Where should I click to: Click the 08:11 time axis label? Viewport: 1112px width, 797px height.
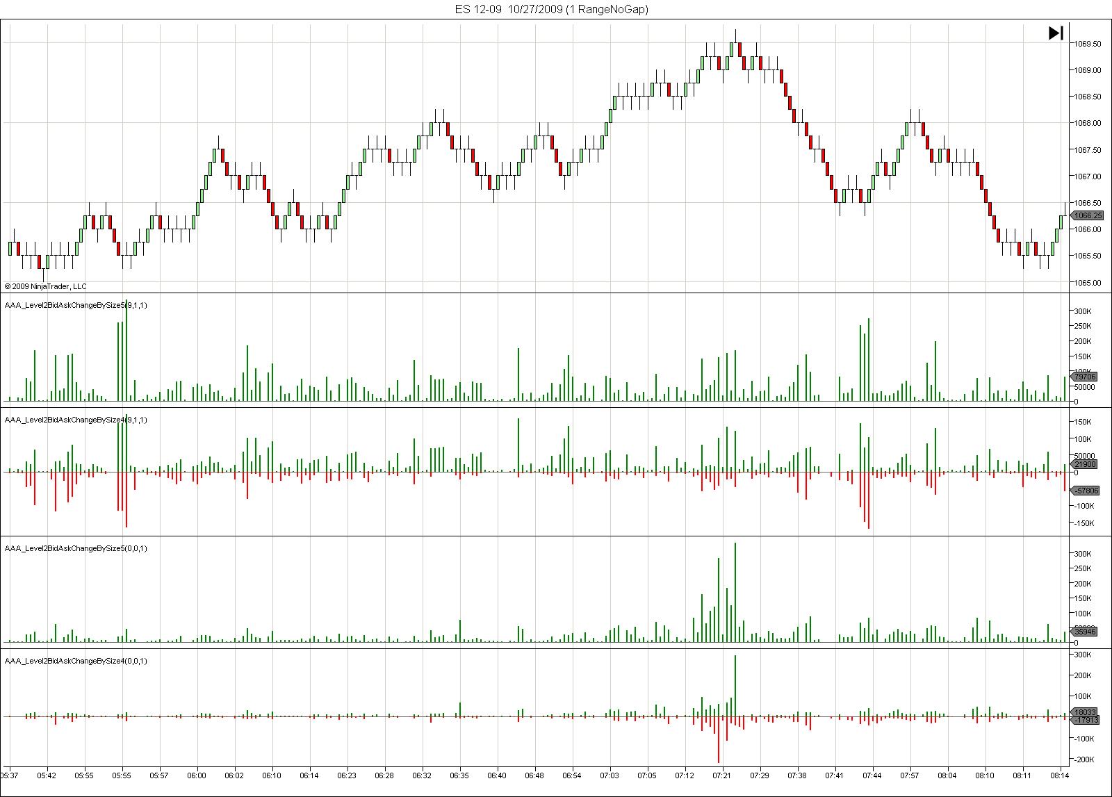pos(1022,775)
